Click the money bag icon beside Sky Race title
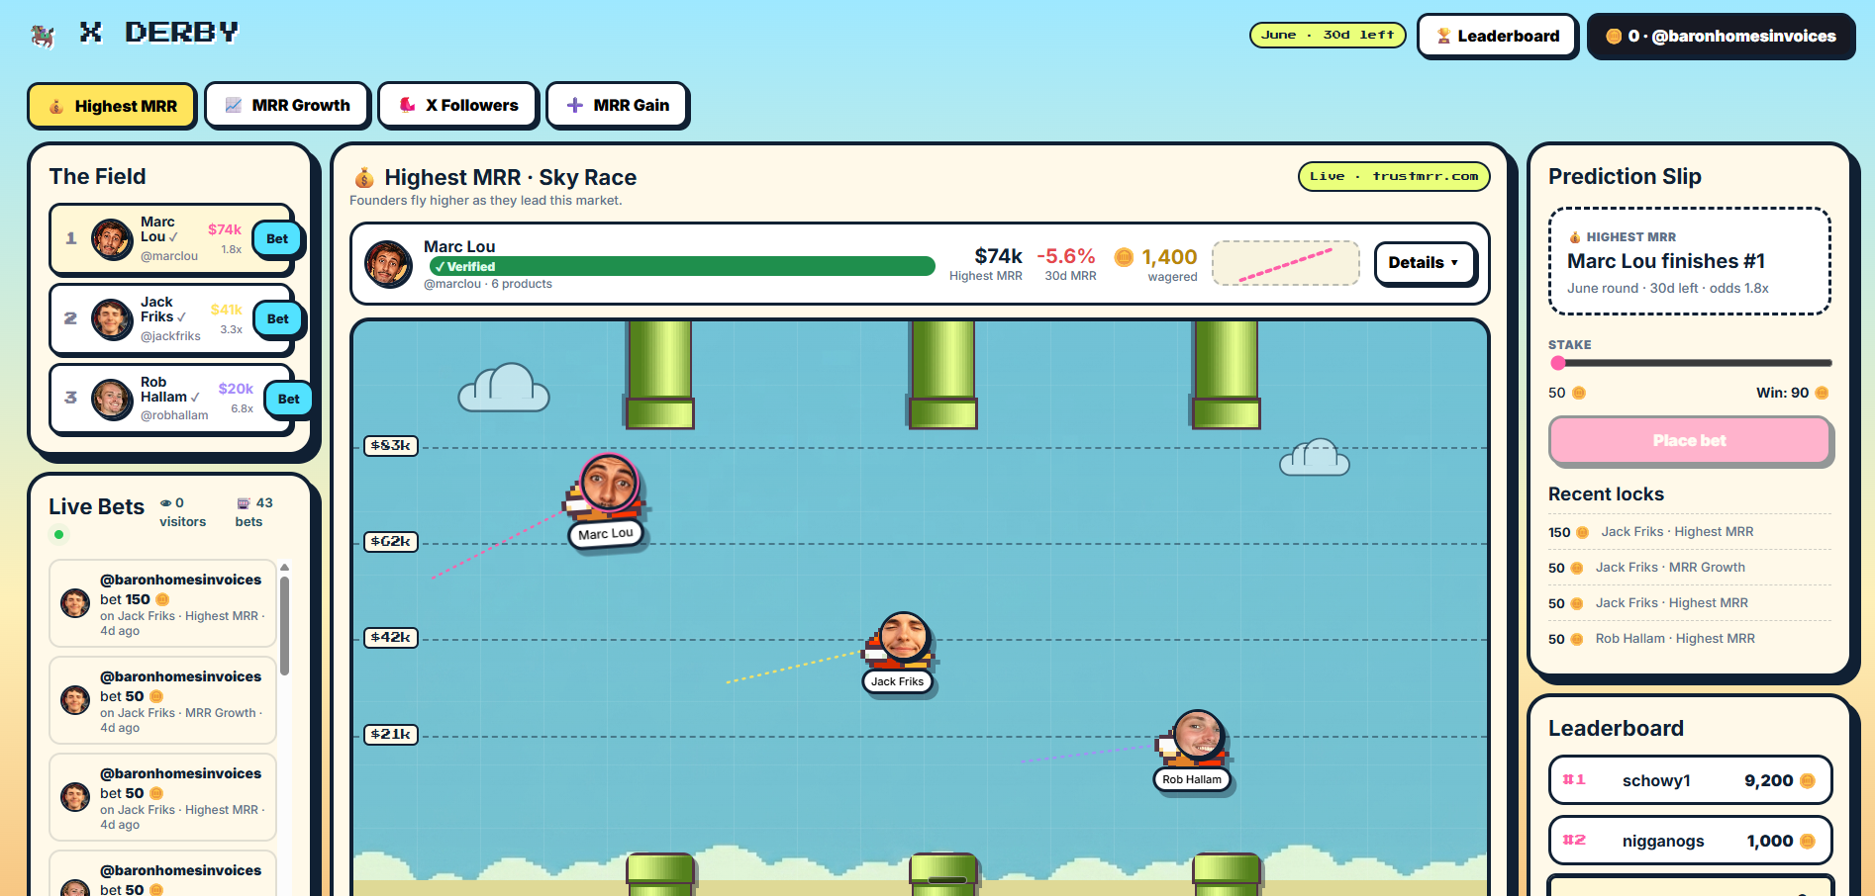 (x=364, y=177)
